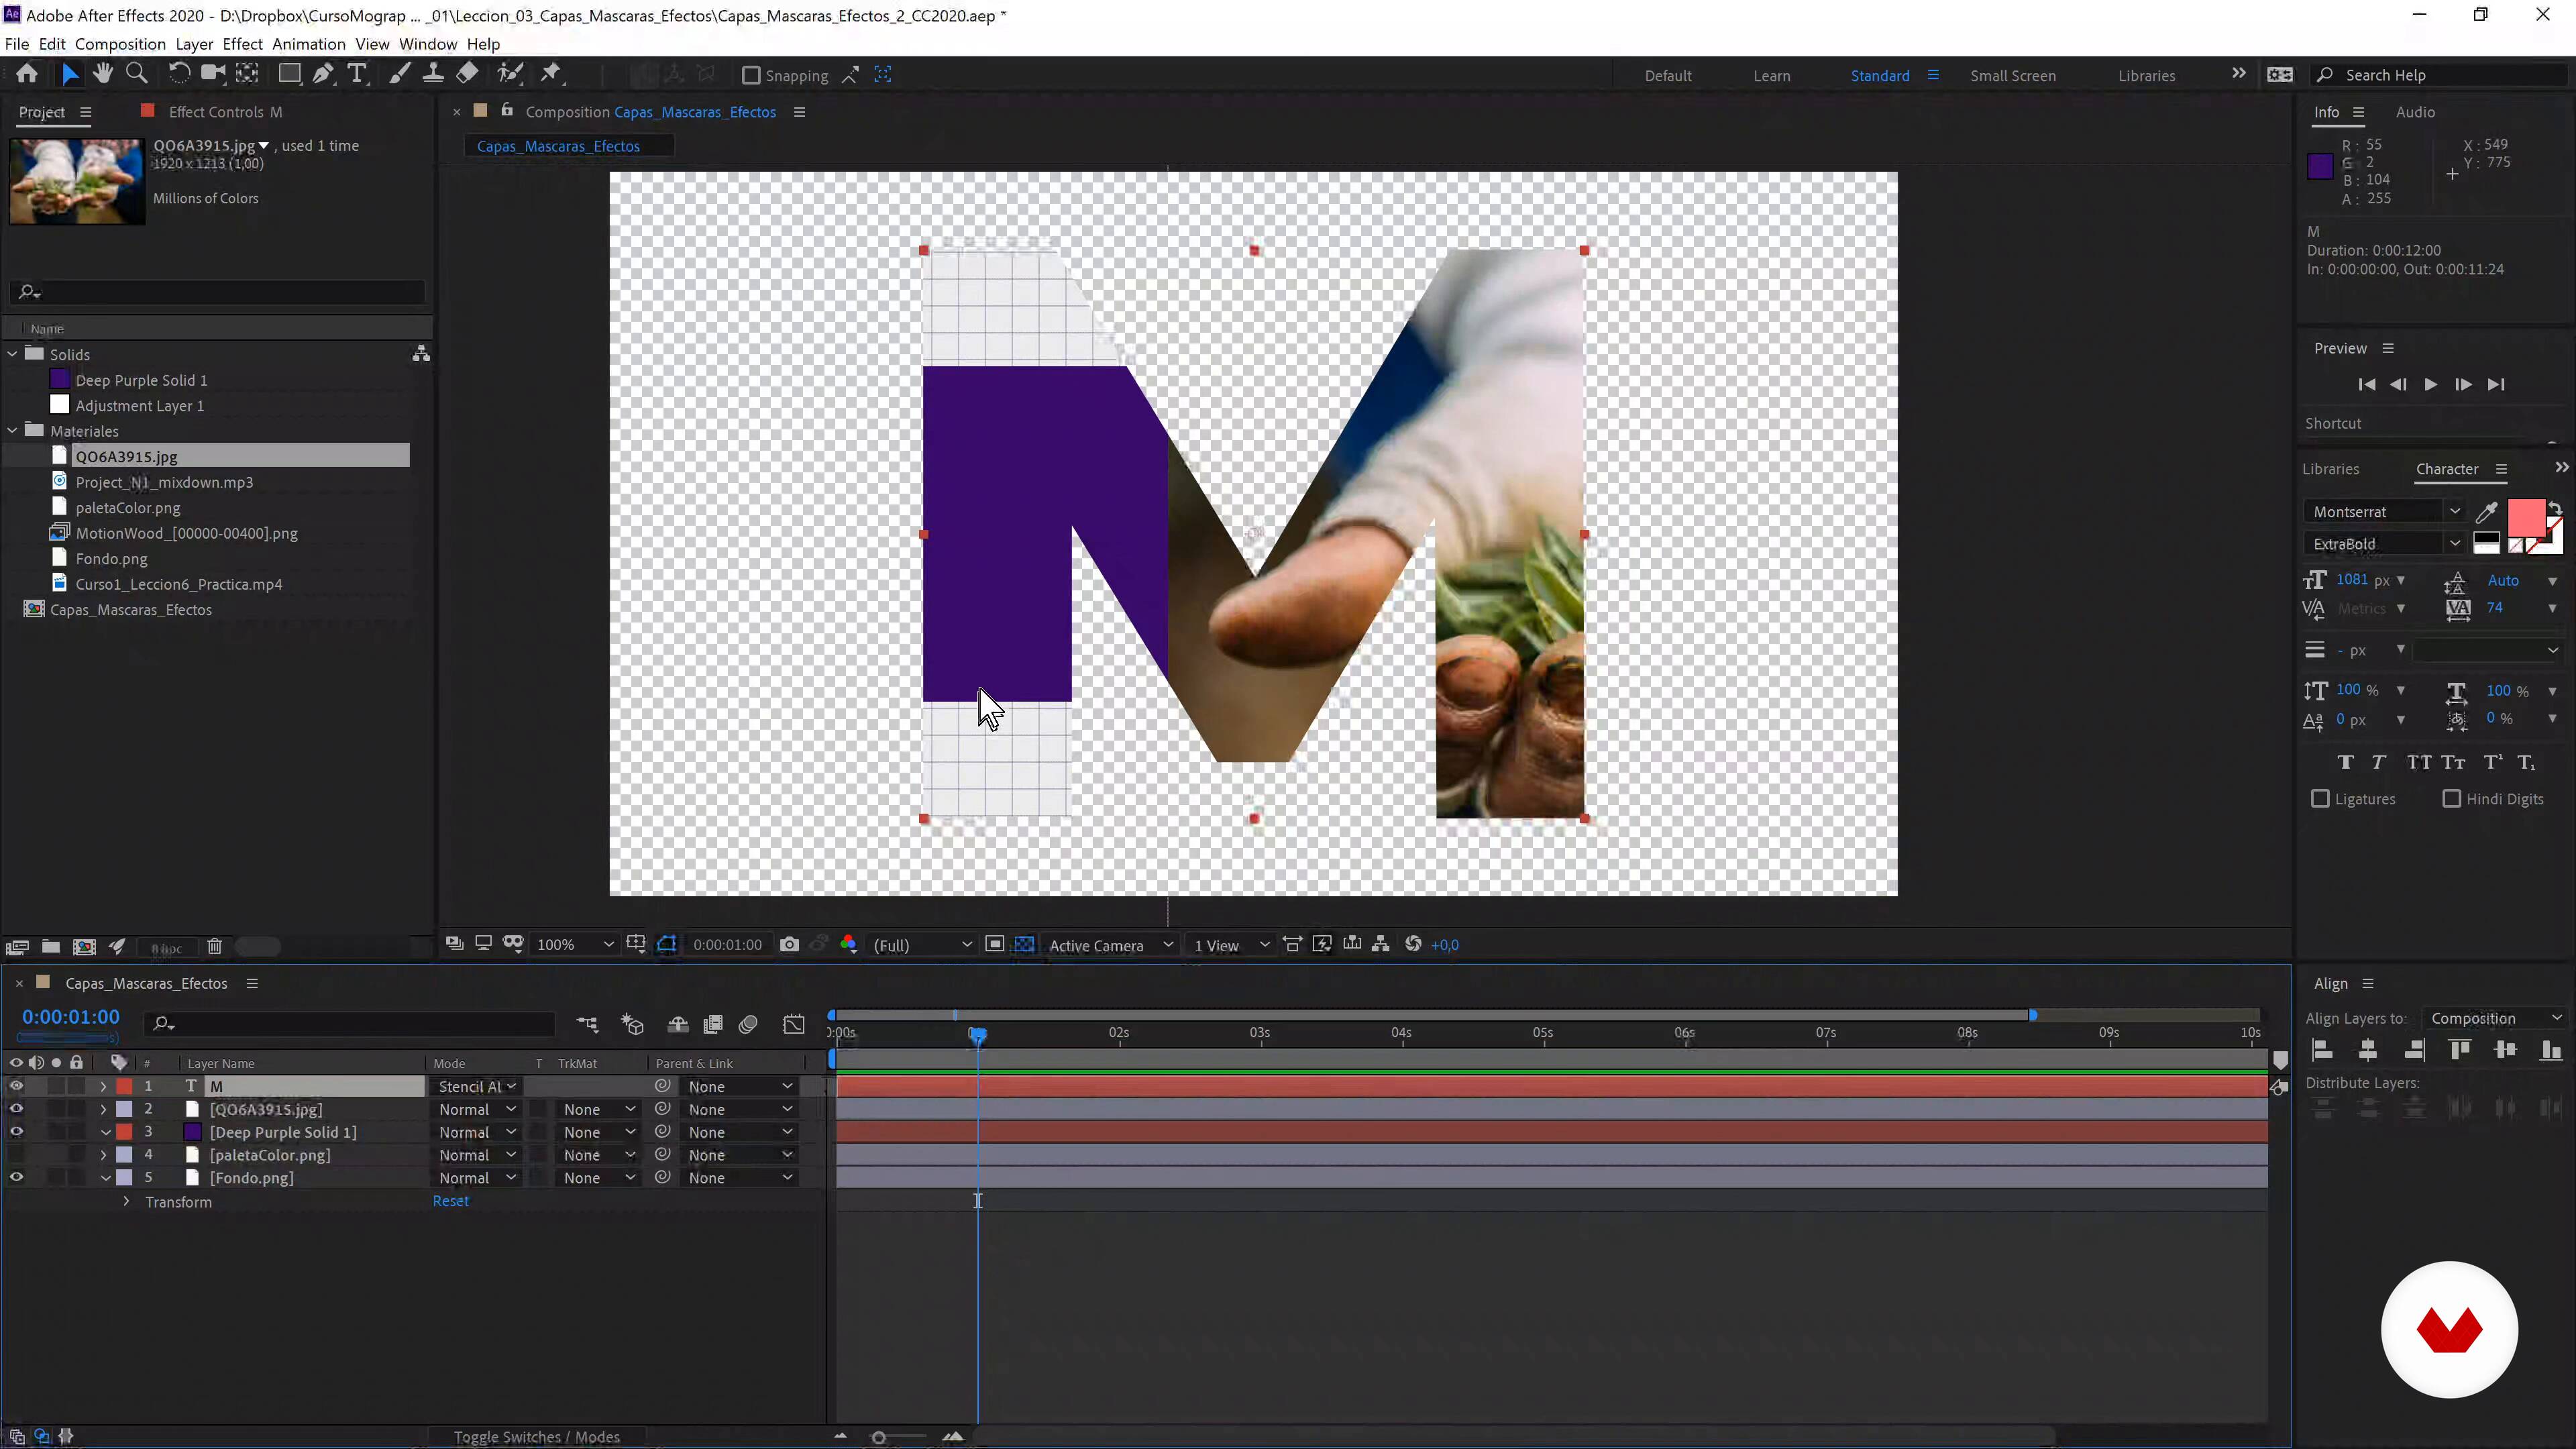Open Align Layers to Composition dropdown
Image resolution: width=2576 pixels, height=1449 pixels.
(2495, 1019)
